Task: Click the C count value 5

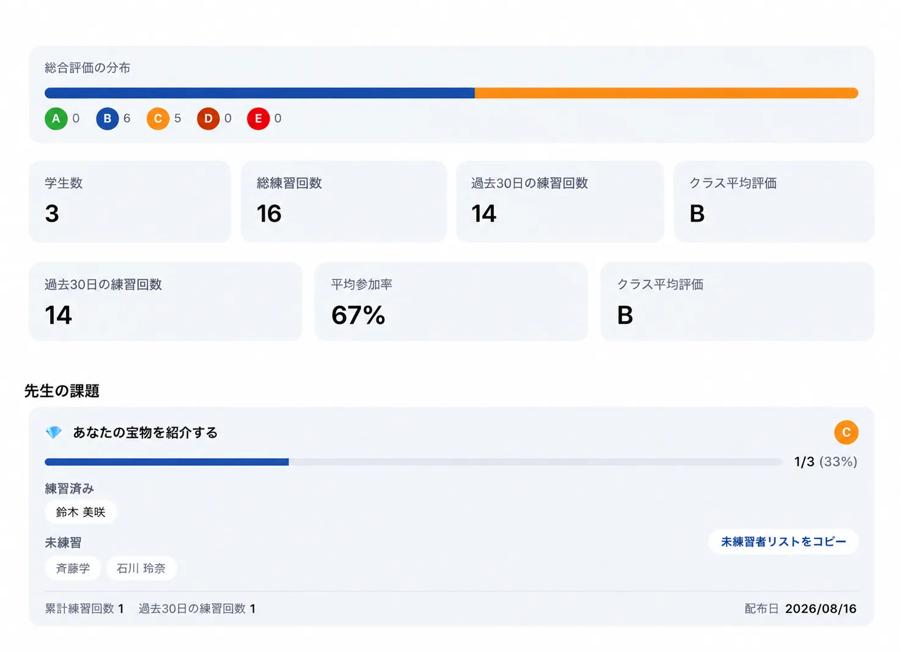Action: [177, 119]
